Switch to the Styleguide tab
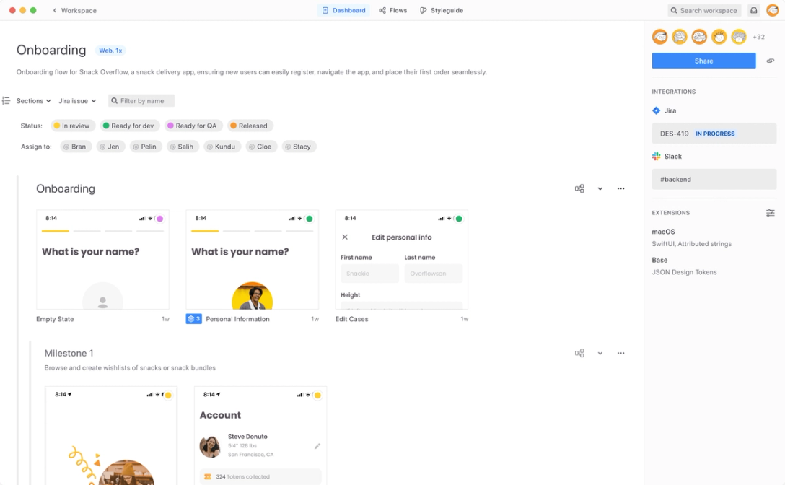Screen dimensions: 785x485 (x=441, y=10)
